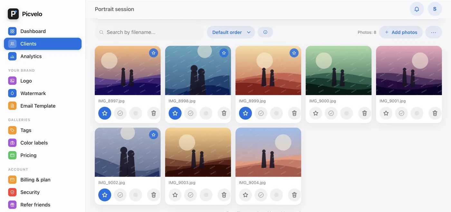Click the checkmark icon on IMG_8998.jpg
Screen dimensions: 451x212
[x=190, y=113]
